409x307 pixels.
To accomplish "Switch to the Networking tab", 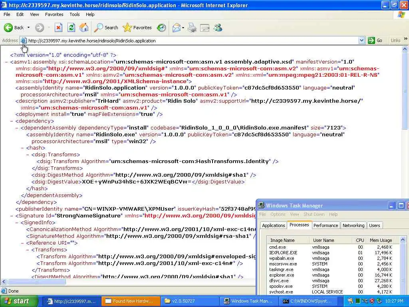I will click(x=353, y=225).
